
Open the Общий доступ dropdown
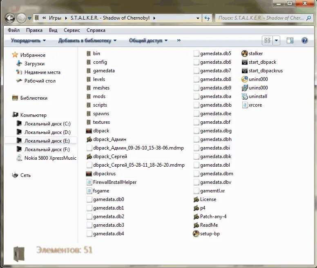(148, 40)
